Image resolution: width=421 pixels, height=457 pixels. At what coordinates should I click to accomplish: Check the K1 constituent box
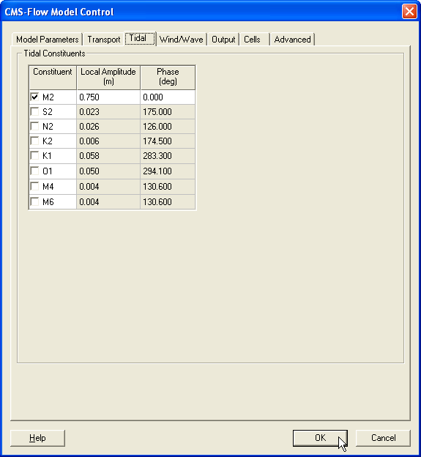[34, 155]
